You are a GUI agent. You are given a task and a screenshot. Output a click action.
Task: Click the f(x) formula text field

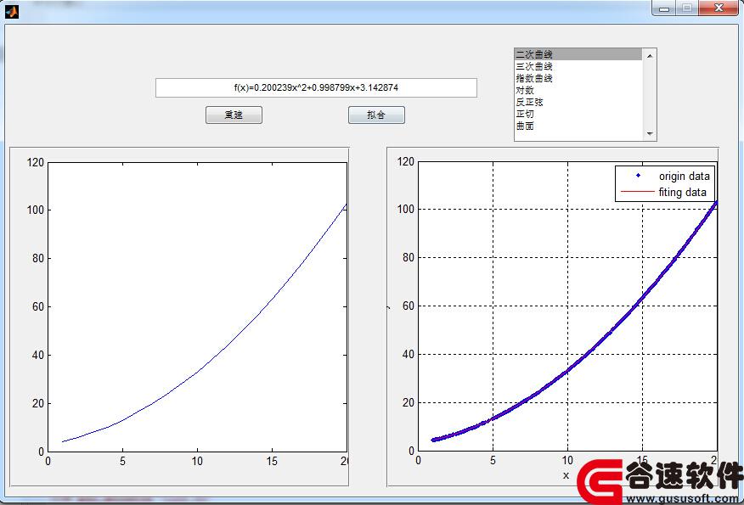[316, 87]
